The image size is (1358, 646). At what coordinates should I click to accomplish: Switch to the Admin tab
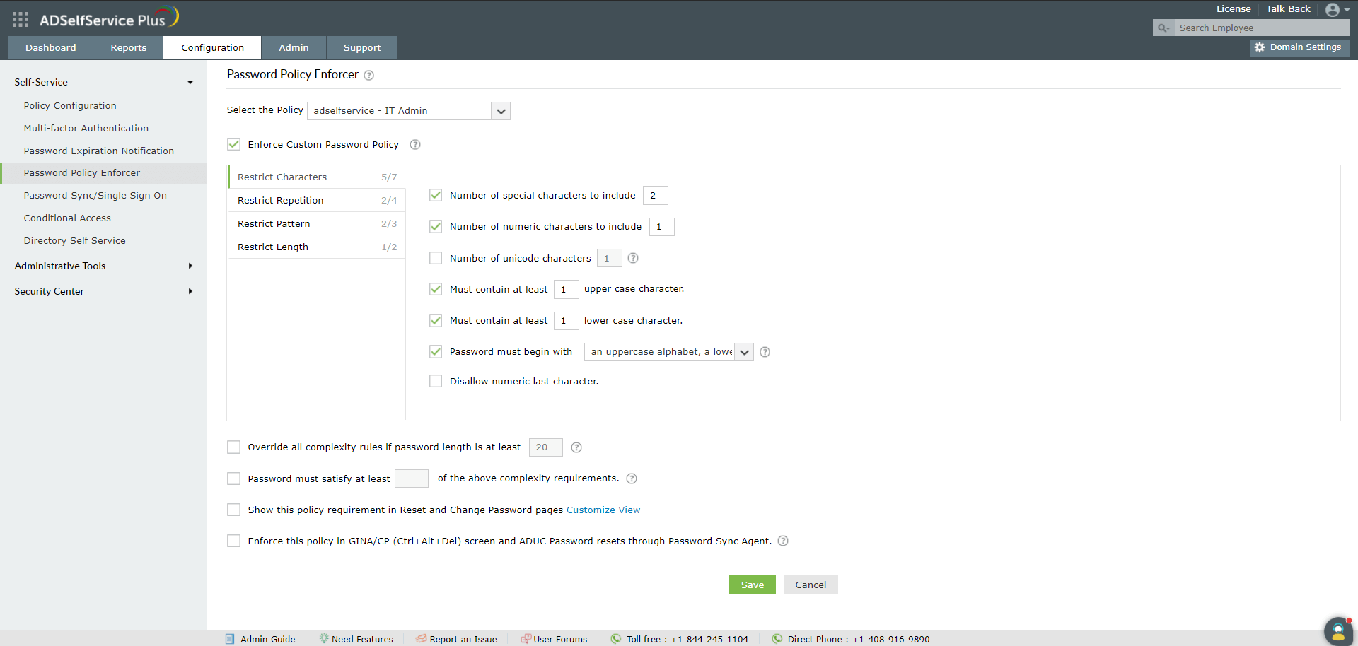[294, 47]
